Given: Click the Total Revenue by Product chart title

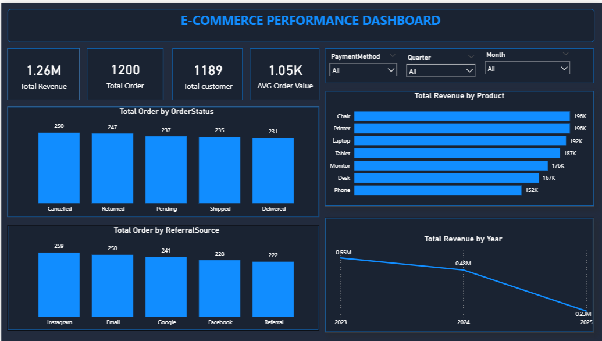Looking at the screenshot, I should pyautogui.click(x=459, y=95).
